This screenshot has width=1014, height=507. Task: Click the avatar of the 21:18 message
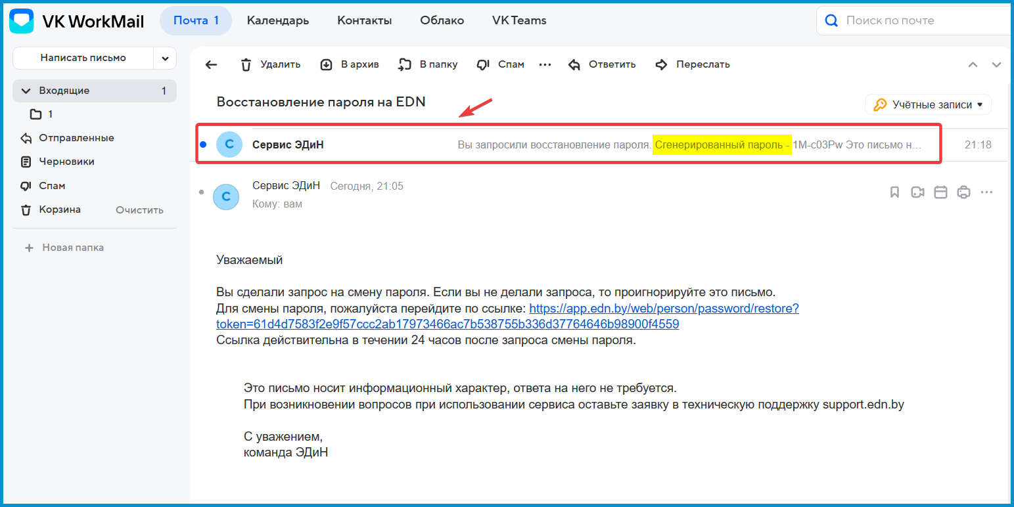tap(229, 144)
